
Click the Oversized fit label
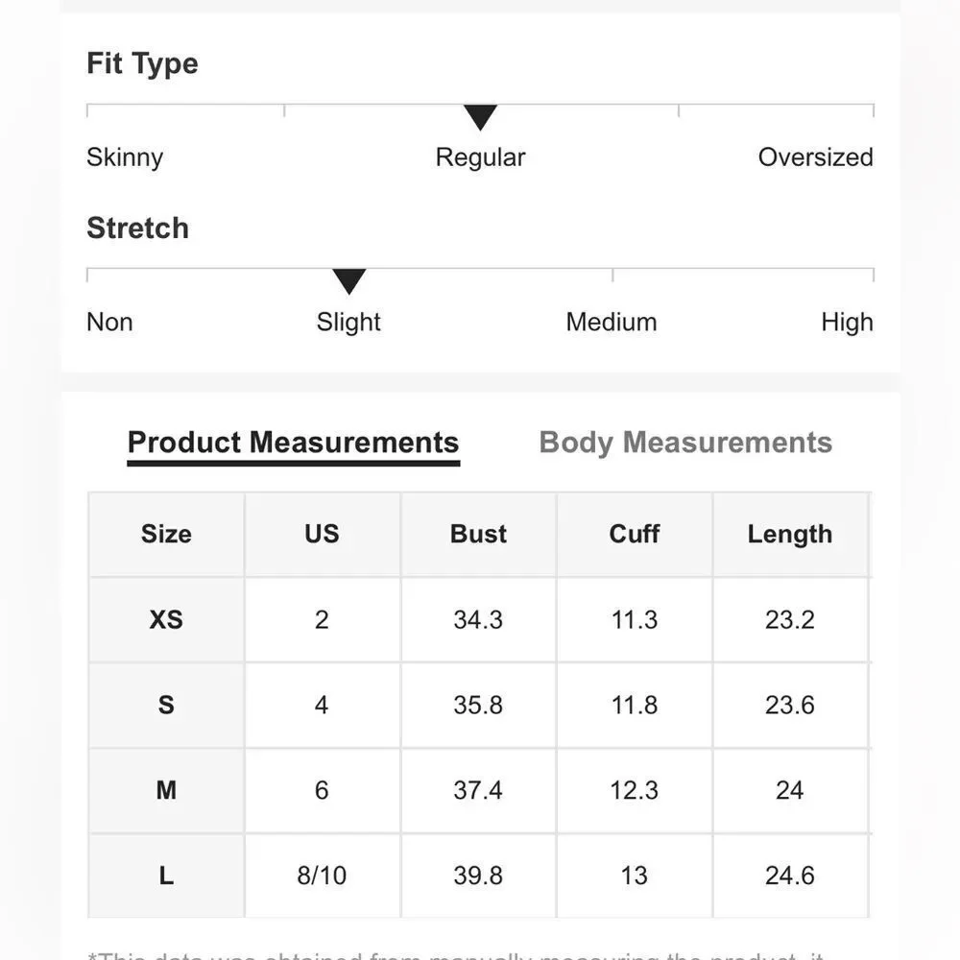(815, 157)
